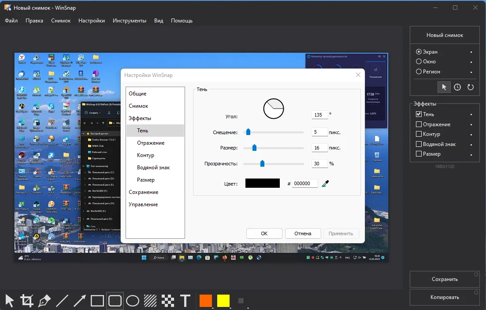Open the Помощь menu
The height and width of the screenshot is (310, 486).
coord(182,20)
